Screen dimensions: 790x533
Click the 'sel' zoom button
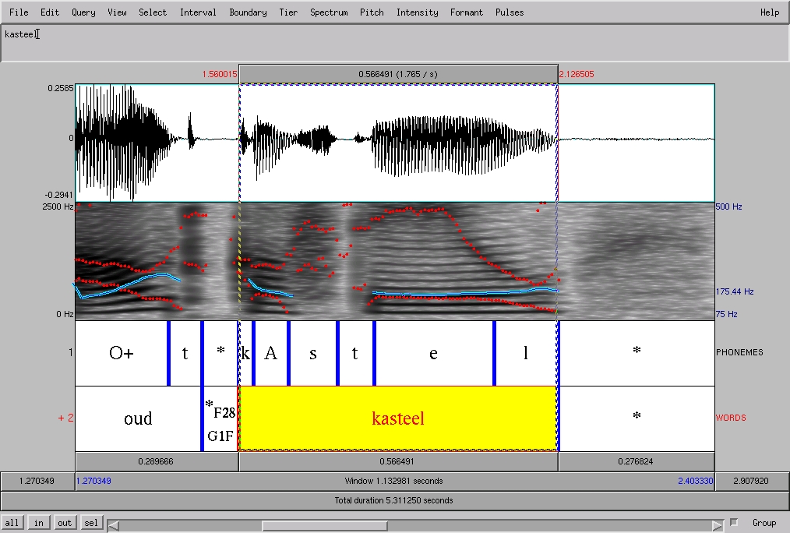coord(91,522)
